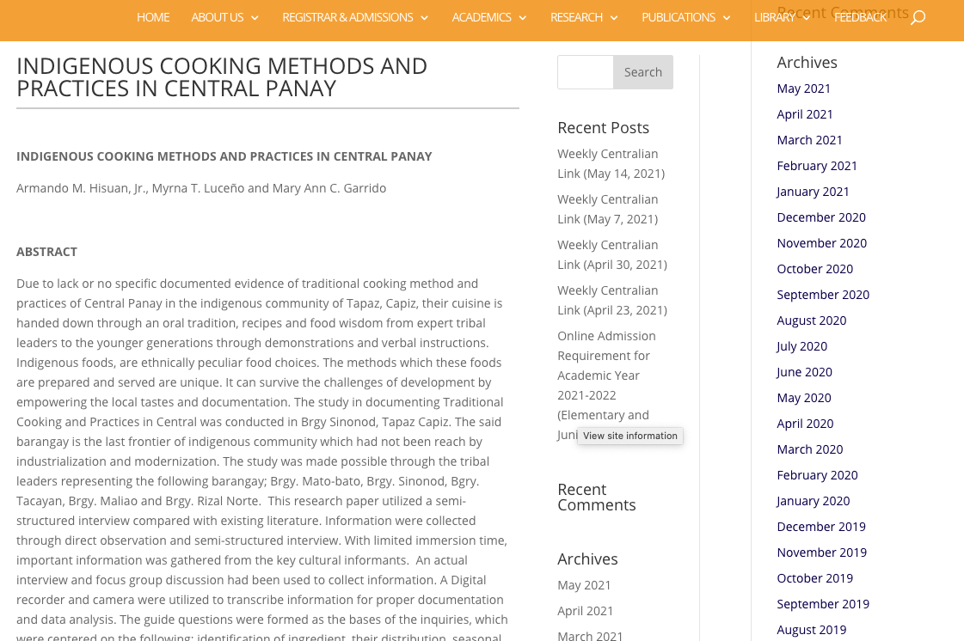View the December 2019 archive

[x=820, y=528]
